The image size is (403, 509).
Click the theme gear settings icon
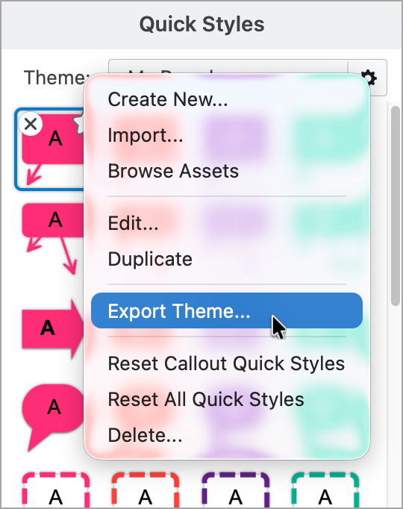click(x=370, y=78)
